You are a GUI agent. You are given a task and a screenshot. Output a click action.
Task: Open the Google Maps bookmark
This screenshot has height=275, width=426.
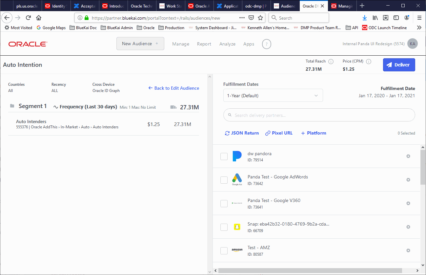[51, 28]
